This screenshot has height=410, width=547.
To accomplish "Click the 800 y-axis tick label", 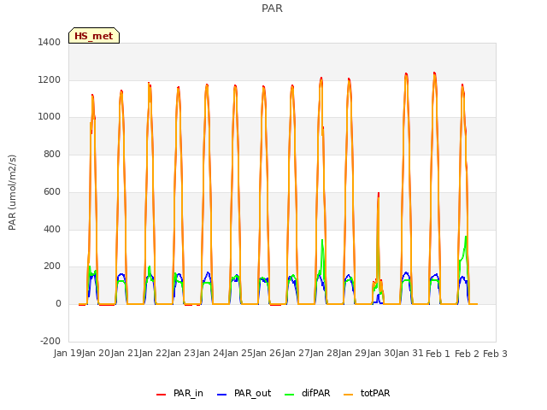I will tap(52, 154).
